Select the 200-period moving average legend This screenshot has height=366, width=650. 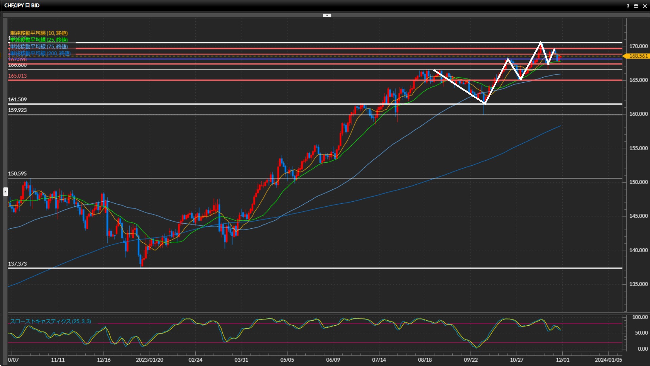coord(40,53)
